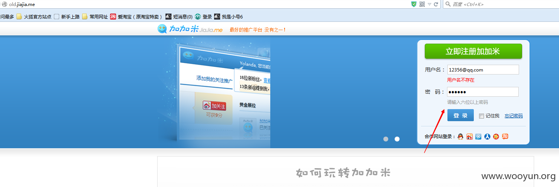Open the 爱淘宝 bookmark
Viewport: 559px width, 187px height.
136,17
